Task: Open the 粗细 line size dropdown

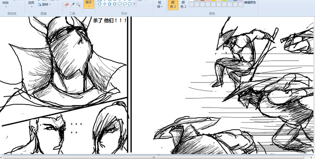Action: [x=160, y=5]
